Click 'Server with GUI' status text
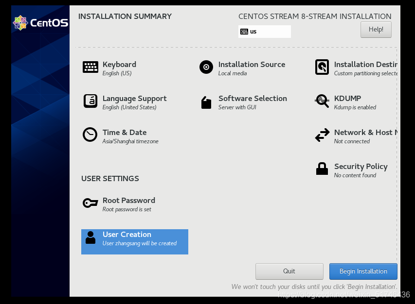The width and height of the screenshot is (415, 304). pyautogui.click(x=237, y=107)
